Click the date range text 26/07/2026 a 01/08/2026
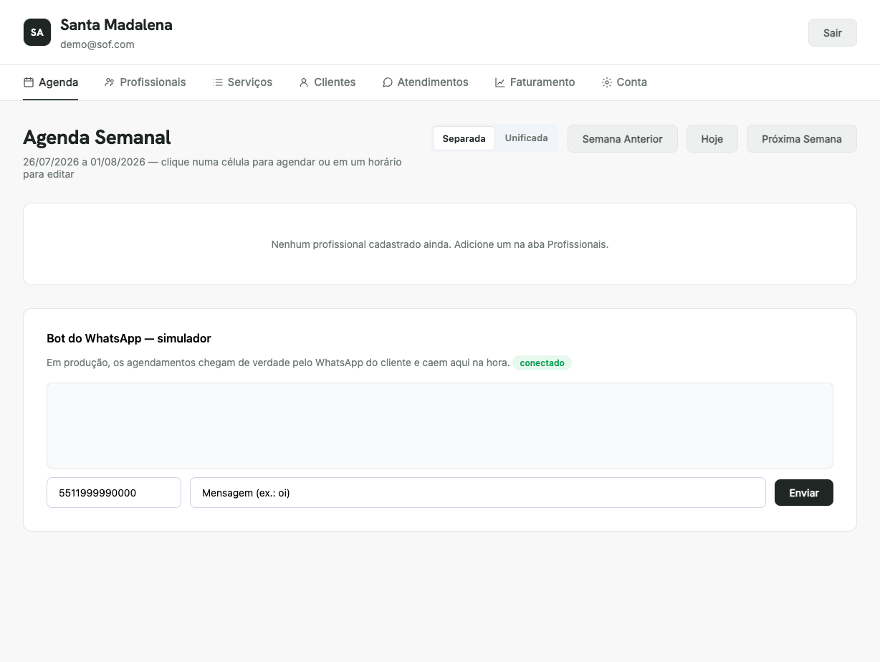Screen dimensions: 880x662 [84, 162]
